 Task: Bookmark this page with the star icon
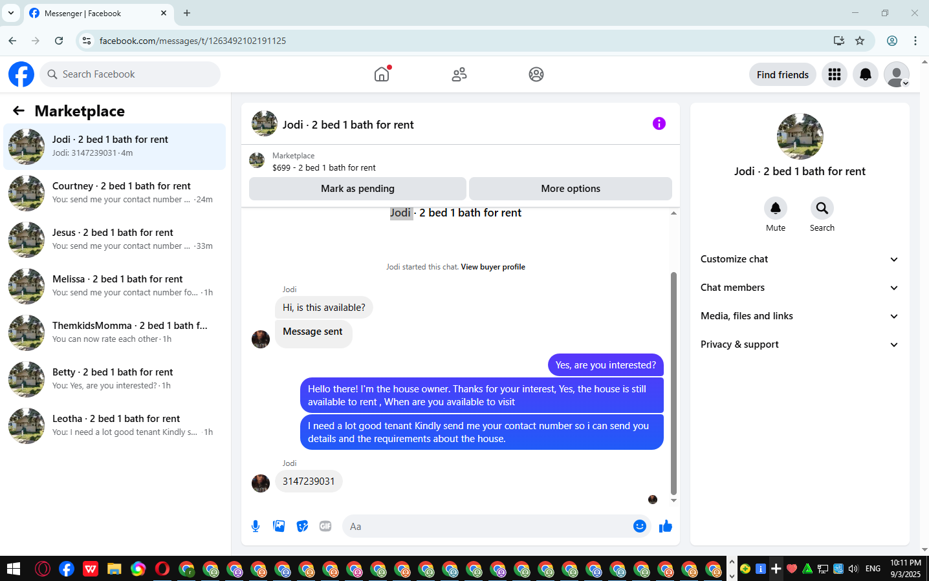pos(860,41)
